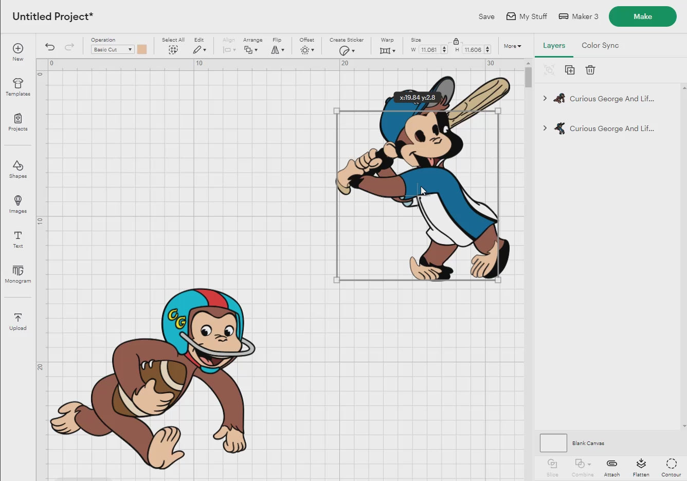687x481 pixels.
Task: Click the Select All icon
Action: click(173, 50)
